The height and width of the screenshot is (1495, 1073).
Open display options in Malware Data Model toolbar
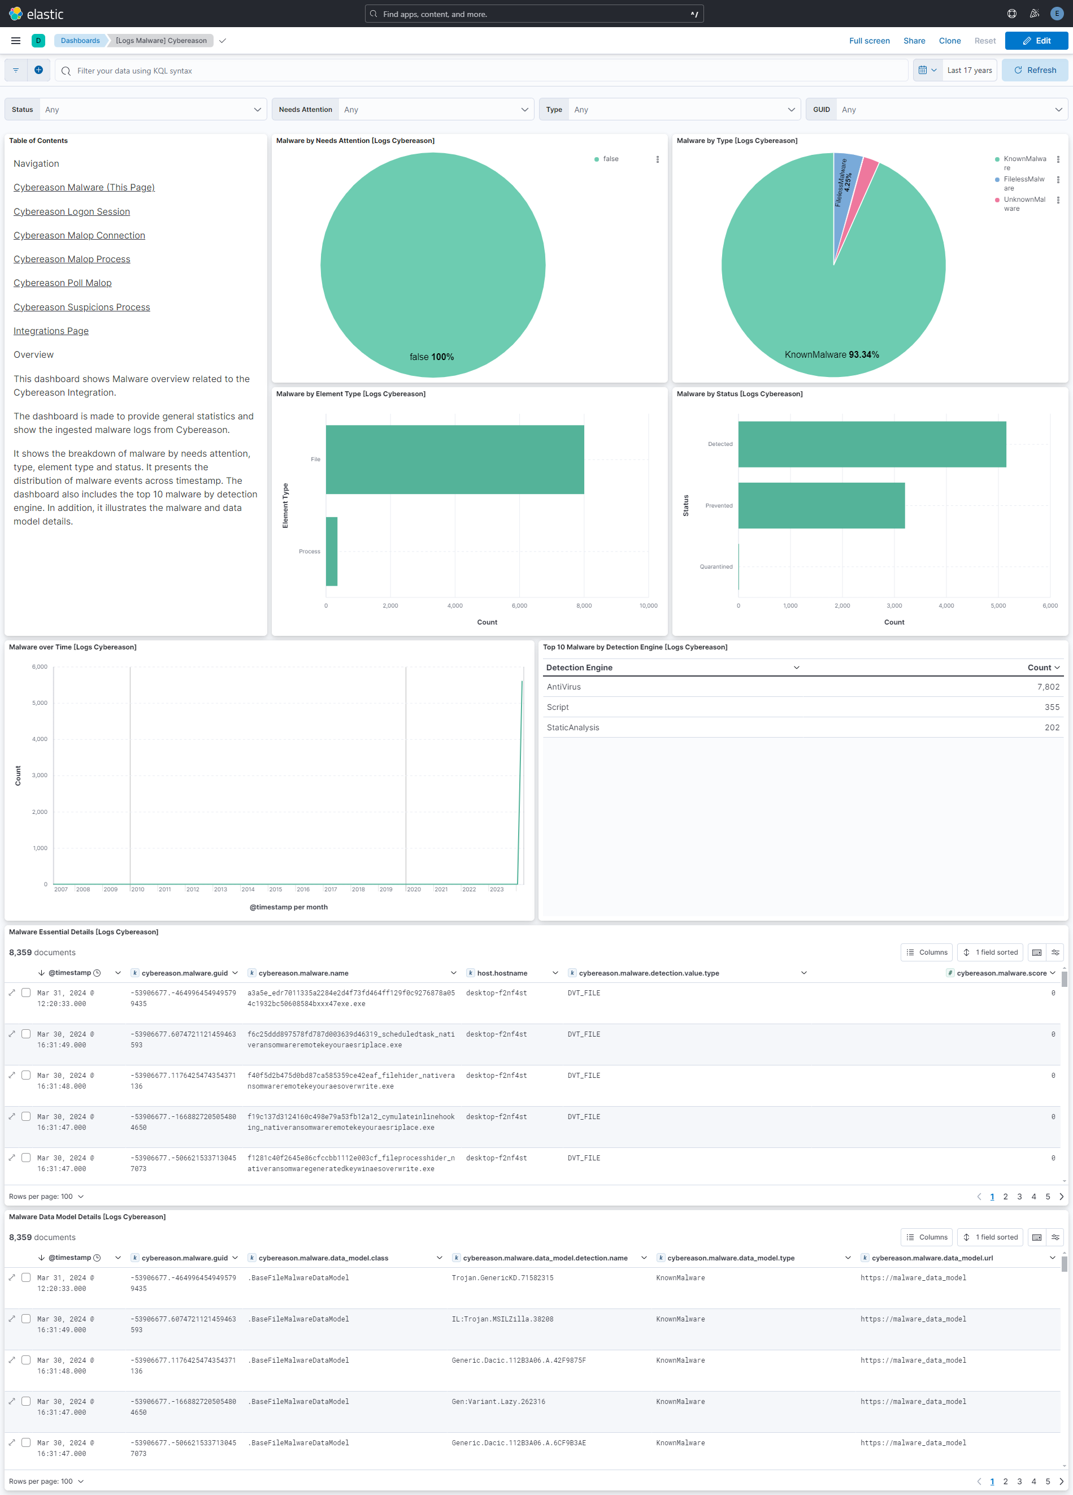tap(1055, 1237)
